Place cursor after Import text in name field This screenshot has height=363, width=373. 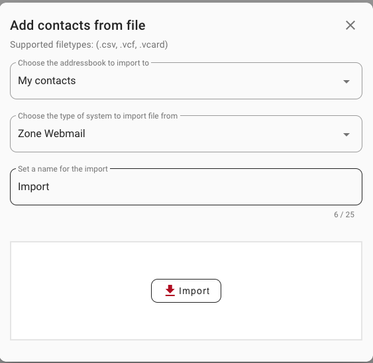[x=50, y=187]
